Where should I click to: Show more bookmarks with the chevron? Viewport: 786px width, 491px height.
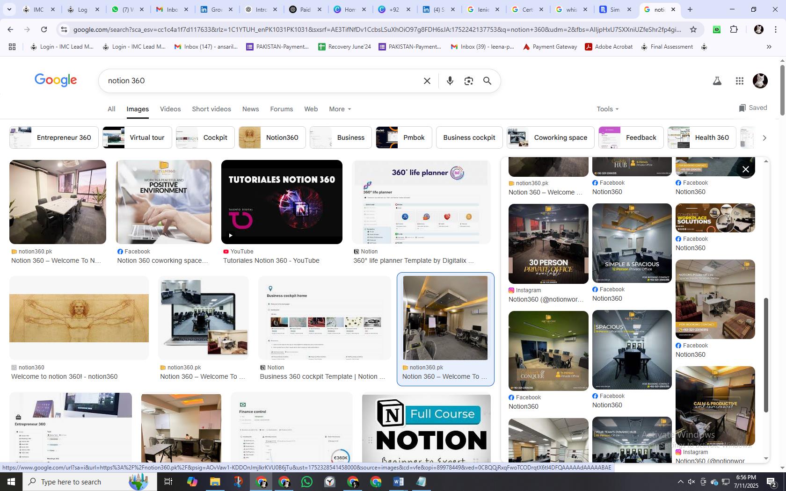pyautogui.click(x=769, y=47)
